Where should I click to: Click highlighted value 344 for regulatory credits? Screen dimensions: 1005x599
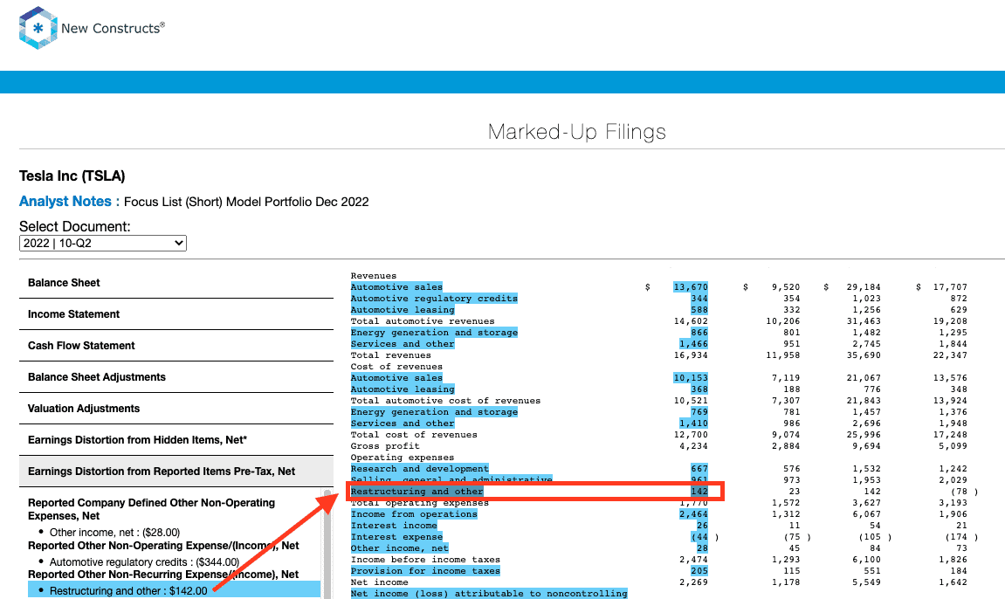click(699, 299)
